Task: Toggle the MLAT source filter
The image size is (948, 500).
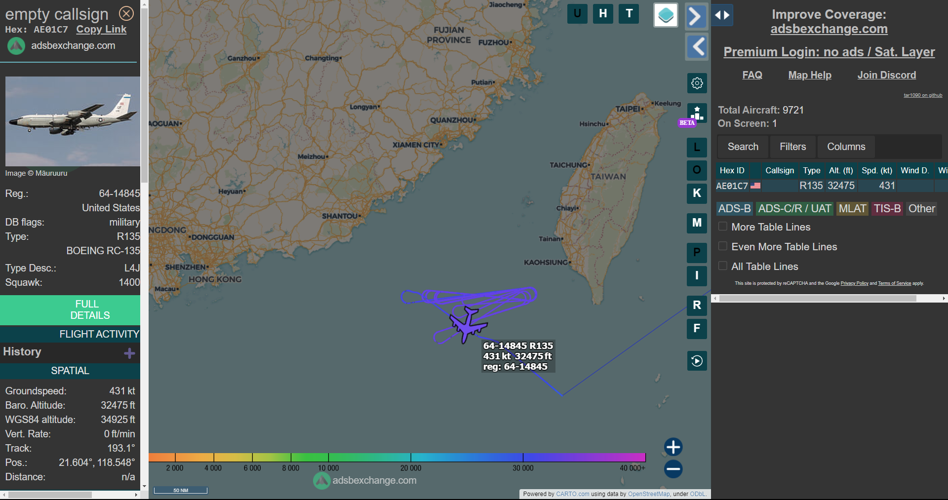Action: (x=852, y=209)
